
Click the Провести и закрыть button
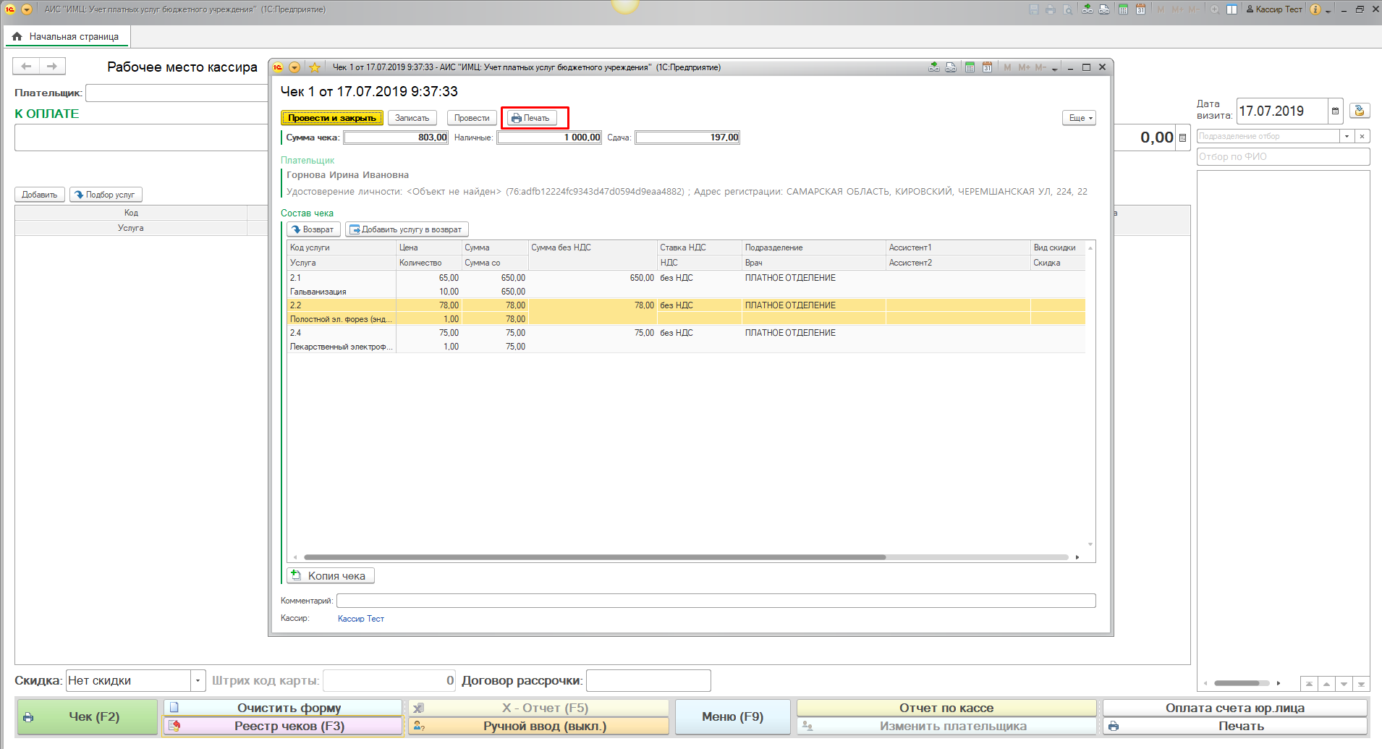(x=332, y=118)
